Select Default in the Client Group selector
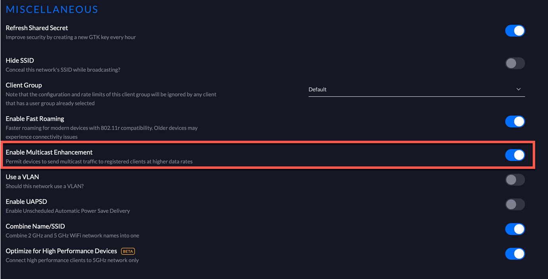The height and width of the screenshot is (279, 548). point(318,89)
